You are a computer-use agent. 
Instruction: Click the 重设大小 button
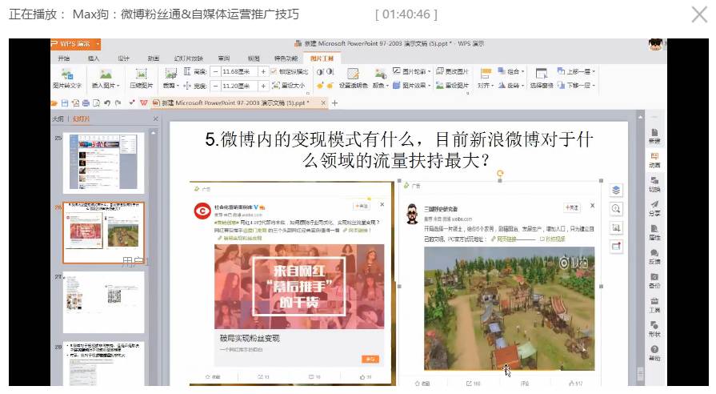(289, 86)
